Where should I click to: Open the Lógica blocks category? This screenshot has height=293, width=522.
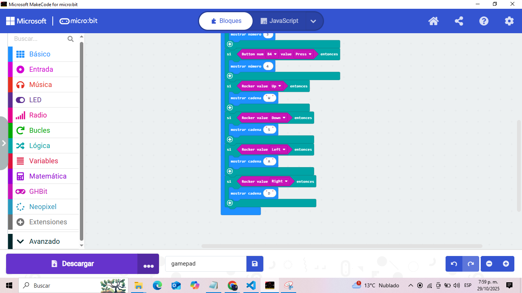tap(39, 146)
